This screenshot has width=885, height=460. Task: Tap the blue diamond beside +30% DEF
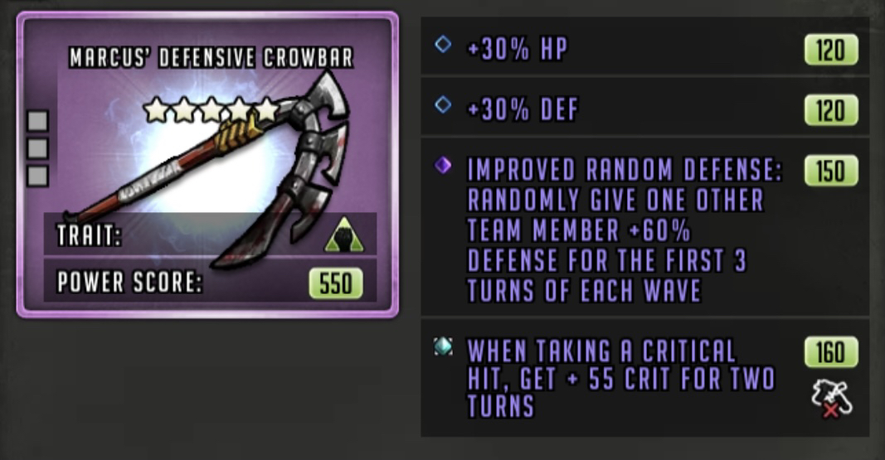(x=443, y=104)
